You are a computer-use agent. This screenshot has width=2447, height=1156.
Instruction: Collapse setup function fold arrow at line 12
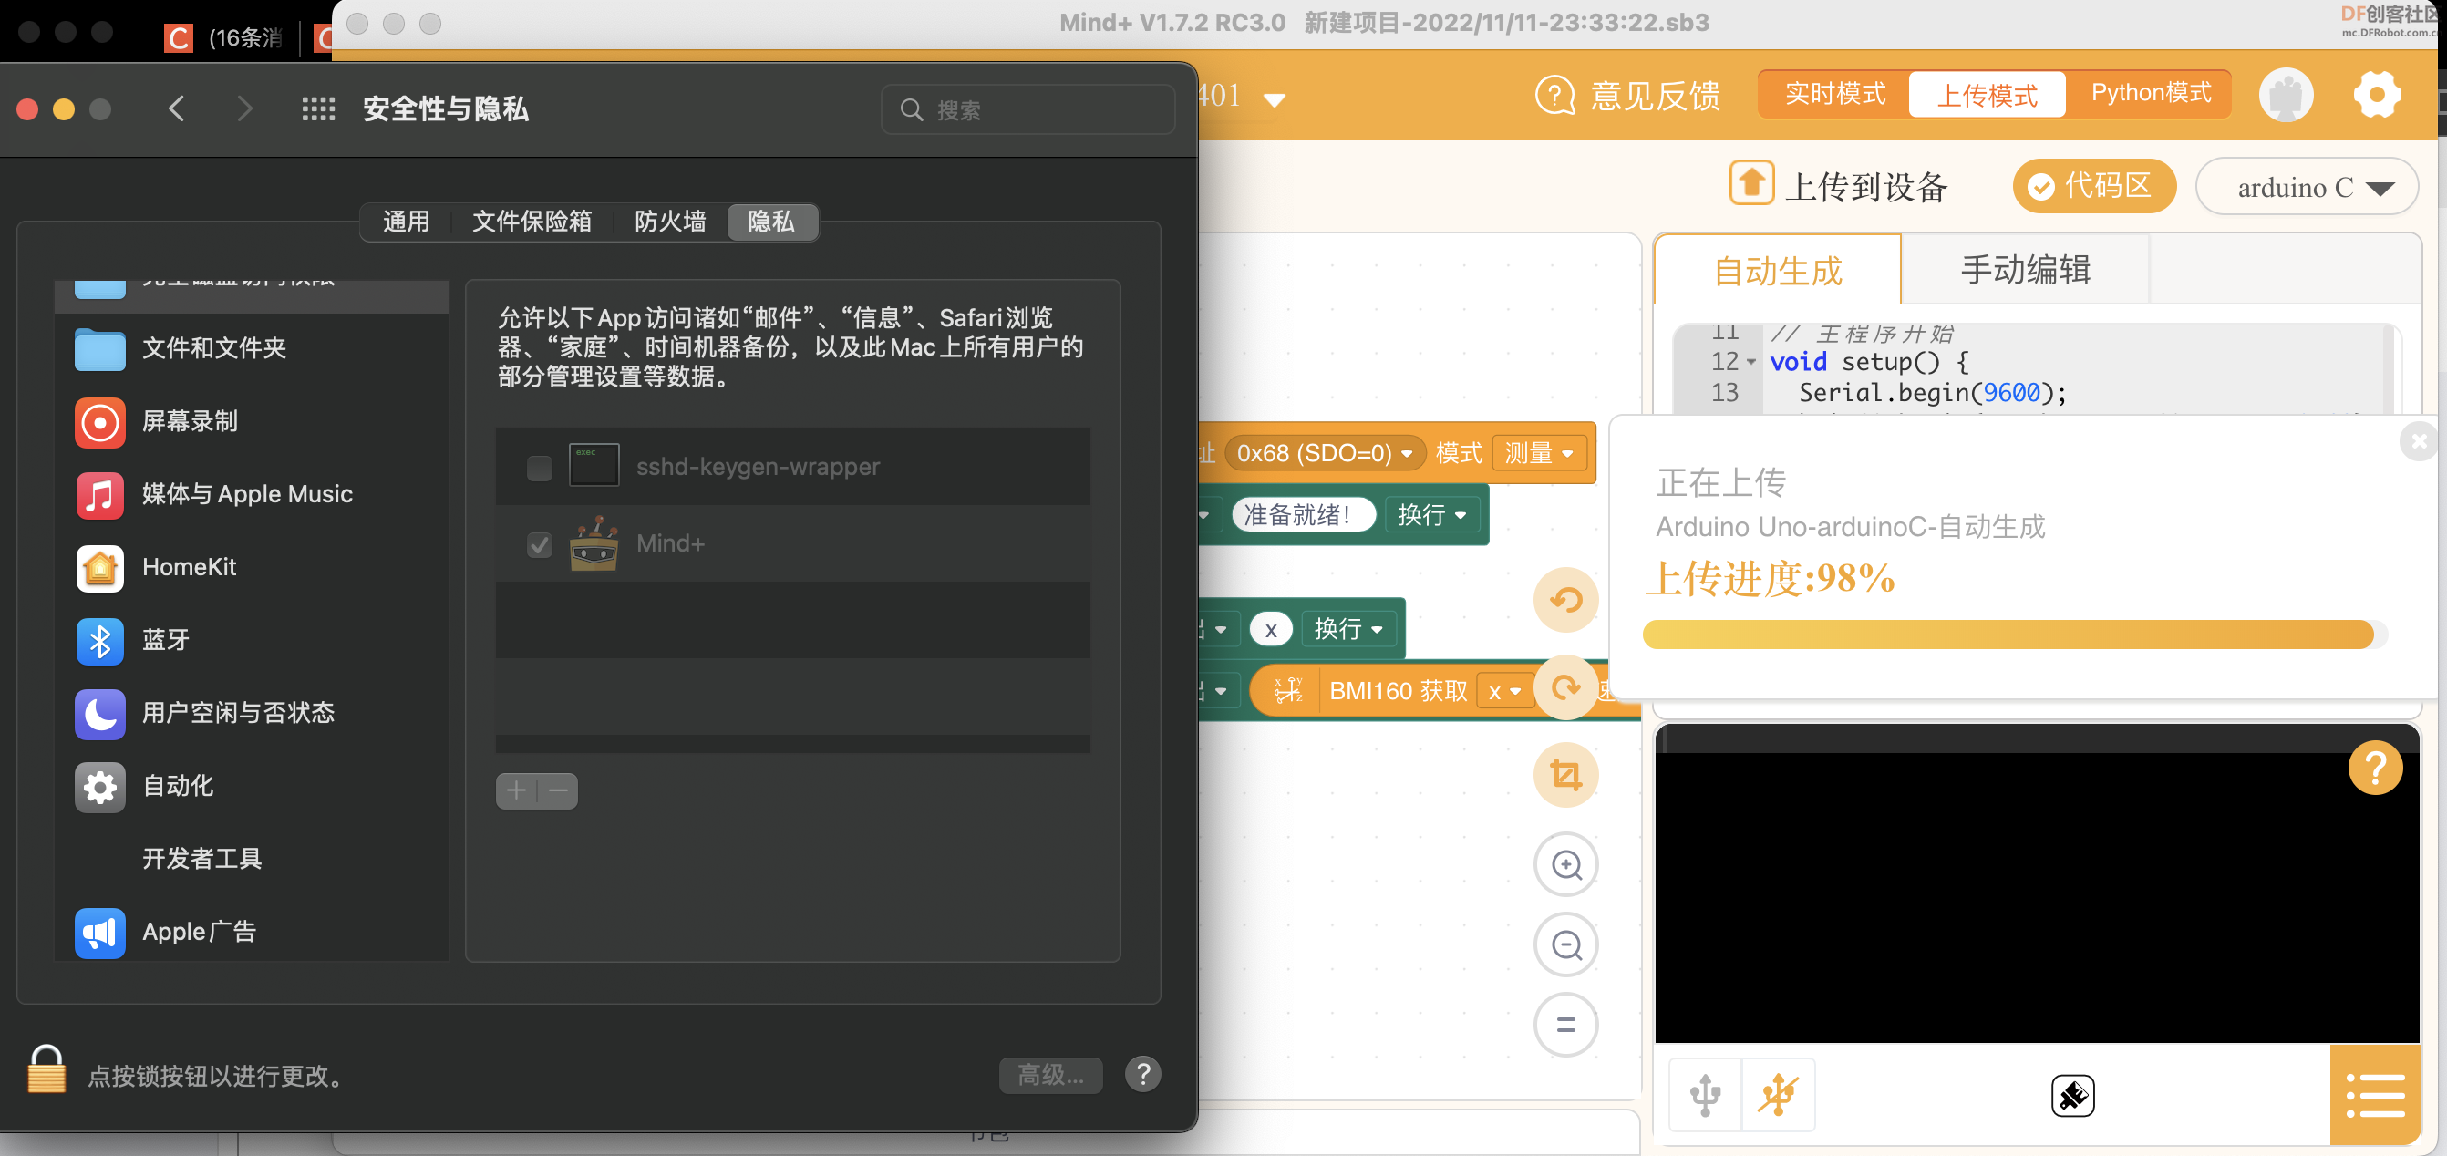[x=1750, y=362]
